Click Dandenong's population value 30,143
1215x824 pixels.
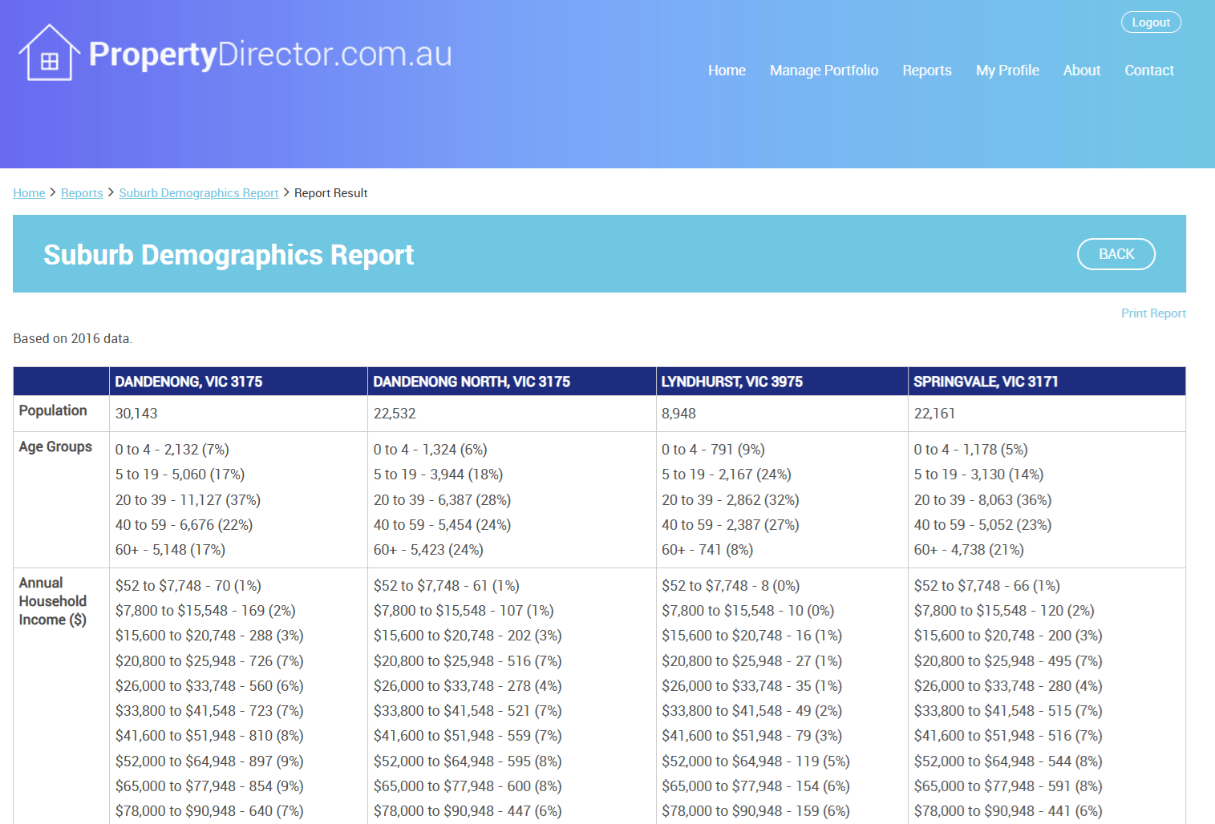pos(136,414)
